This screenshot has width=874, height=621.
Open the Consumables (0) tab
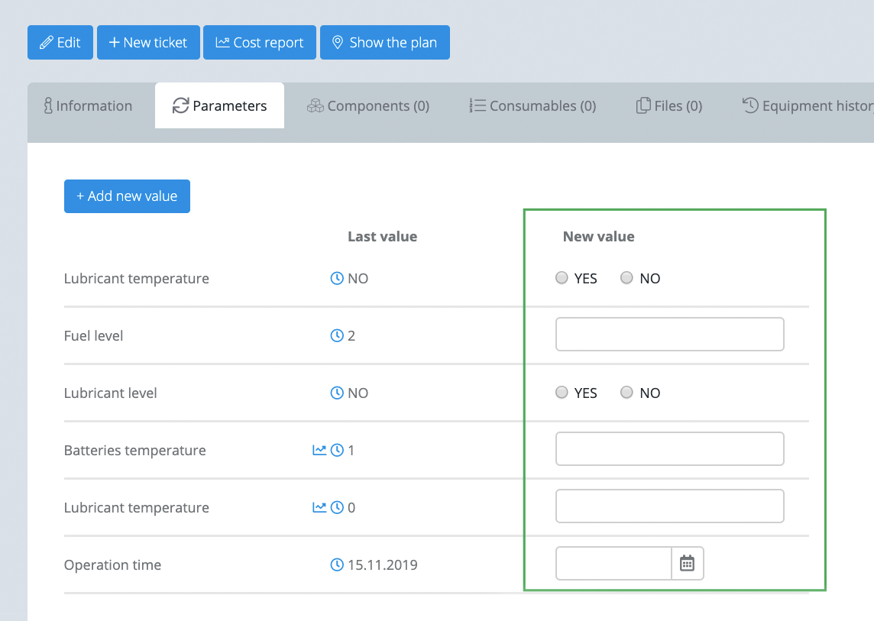(532, 106)
